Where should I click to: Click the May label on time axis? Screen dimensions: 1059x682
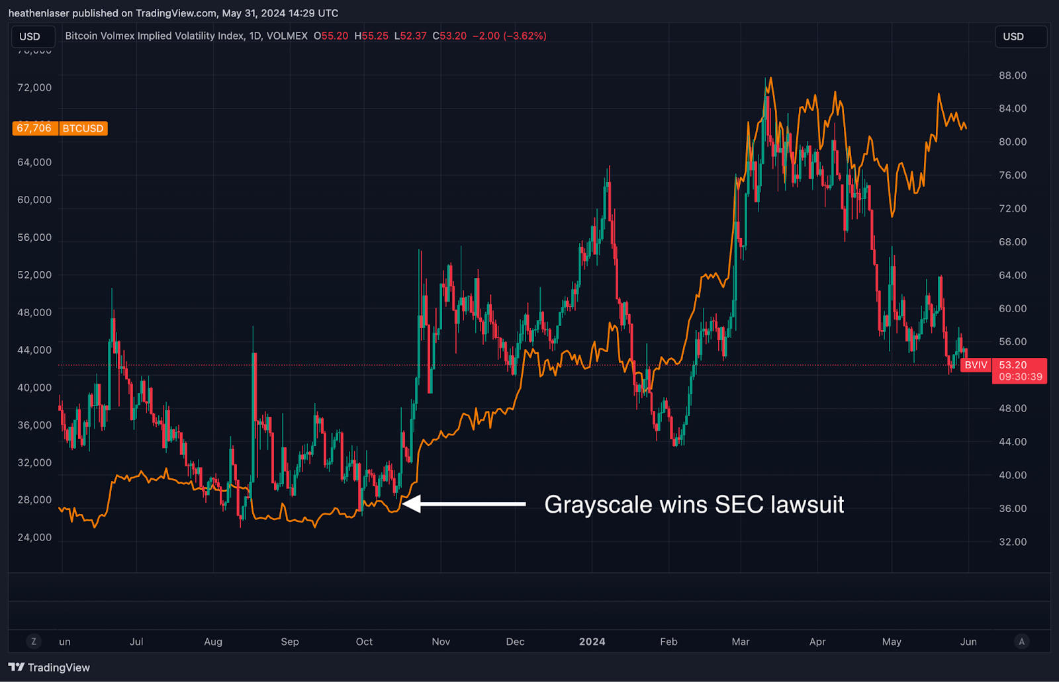(892, 642)
